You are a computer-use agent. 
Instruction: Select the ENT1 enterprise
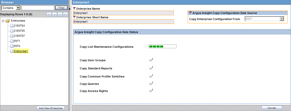pos(17,41)
